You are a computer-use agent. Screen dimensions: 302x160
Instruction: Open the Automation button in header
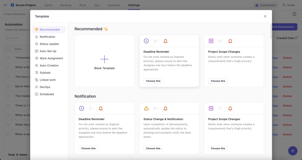click(x=266, y=5)
